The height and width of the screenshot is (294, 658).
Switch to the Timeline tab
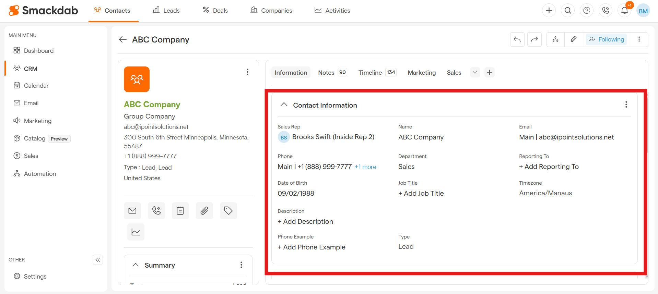[x=370, y=73]
